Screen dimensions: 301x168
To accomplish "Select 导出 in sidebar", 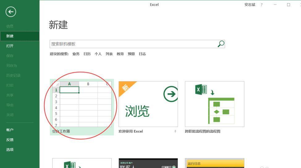I will (x=10, y=105).
